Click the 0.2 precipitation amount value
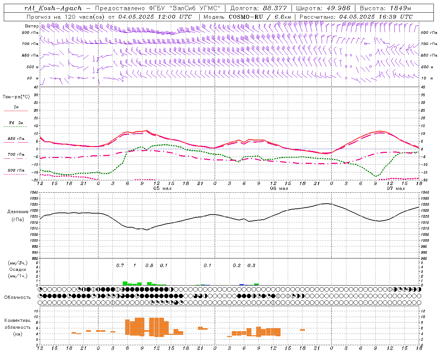 pyautogui.click(x=237, y=265)
